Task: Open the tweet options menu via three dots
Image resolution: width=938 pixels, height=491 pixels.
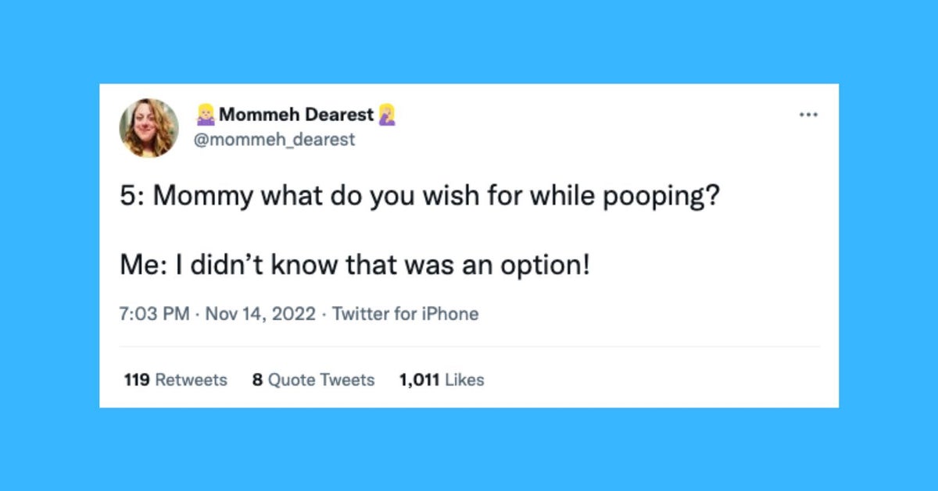Action: tap(809, 114)
